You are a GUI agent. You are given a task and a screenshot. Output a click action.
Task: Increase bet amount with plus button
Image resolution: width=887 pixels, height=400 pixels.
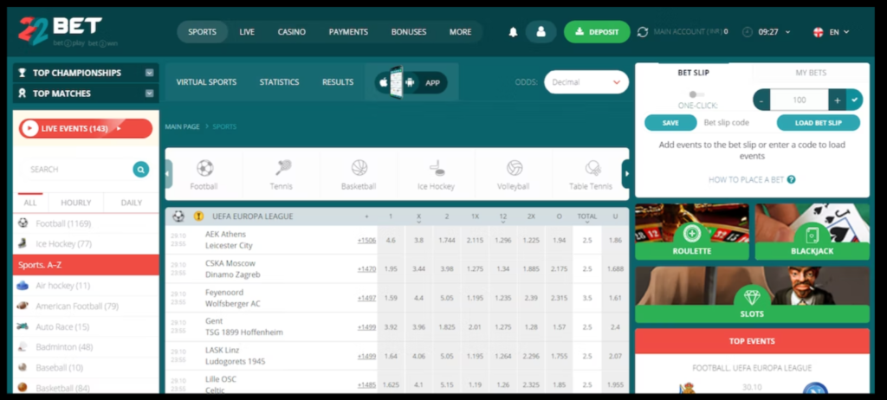(838, 100)
